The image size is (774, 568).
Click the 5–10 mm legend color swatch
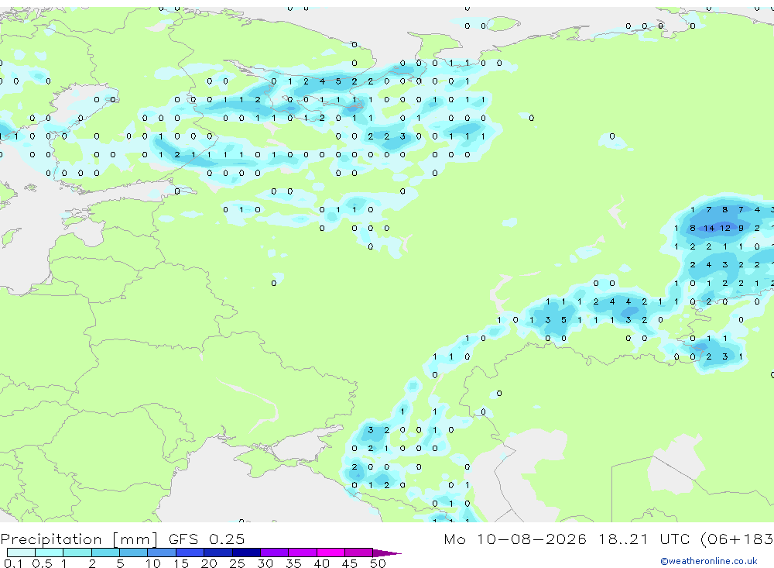point(134,553)
